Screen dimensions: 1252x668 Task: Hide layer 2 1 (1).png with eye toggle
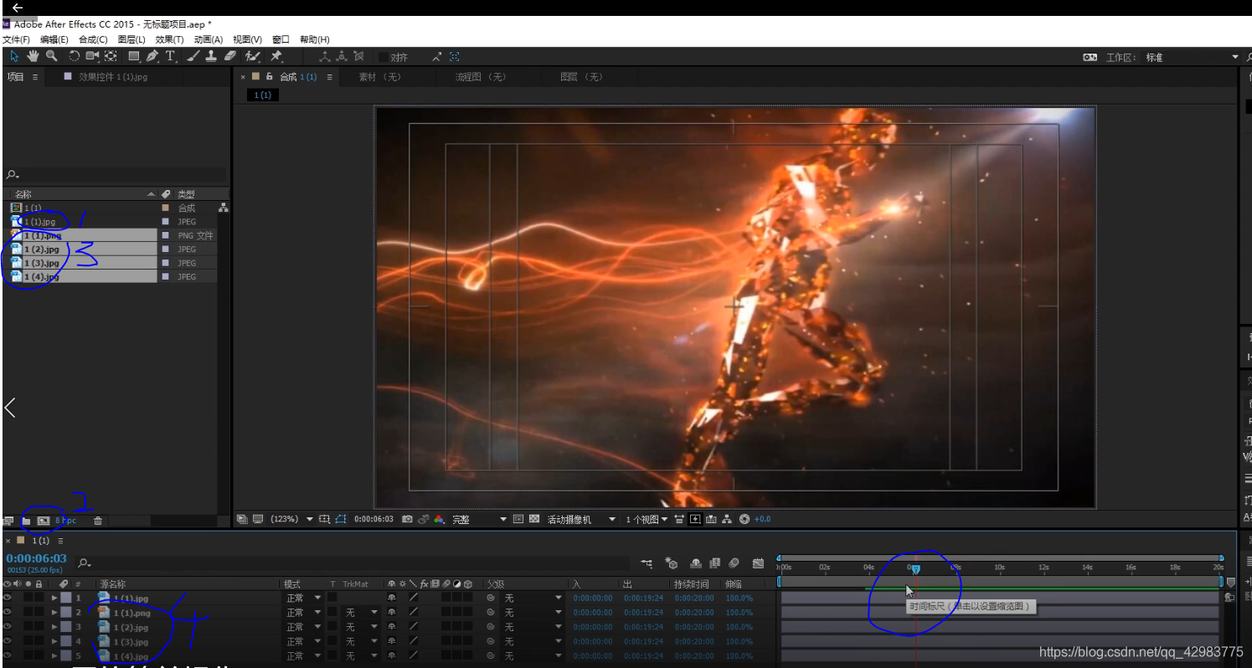8,613
